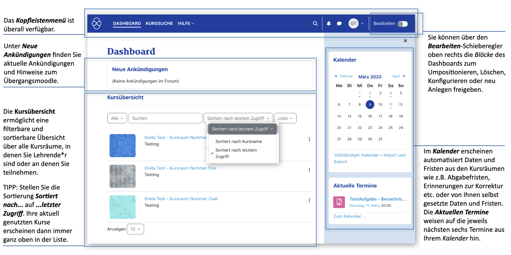Open three-dot menu for Kursraum Nummer Drei

coord(309,170)
